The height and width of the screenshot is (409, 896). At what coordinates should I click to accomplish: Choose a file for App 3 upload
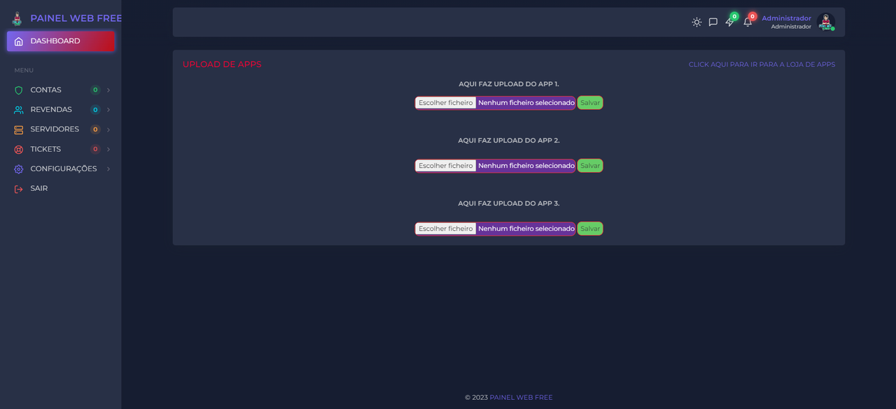click(x=446, y=229)
